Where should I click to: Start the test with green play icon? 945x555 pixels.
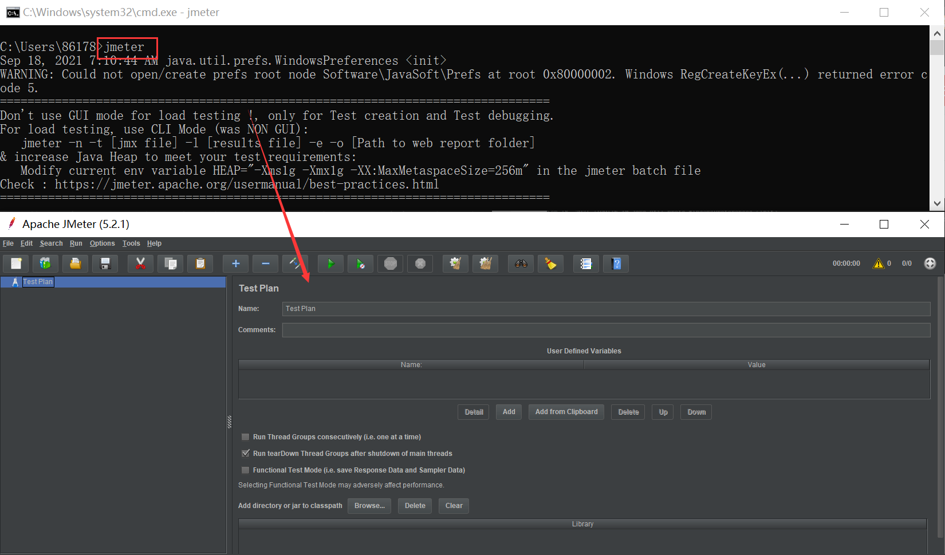[330, 263]
